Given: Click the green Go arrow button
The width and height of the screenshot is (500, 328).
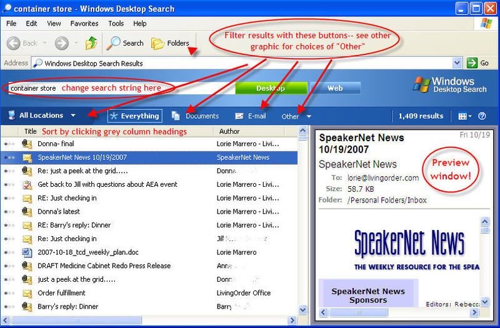Looking at the screenshot, I should tap(472, 63).
